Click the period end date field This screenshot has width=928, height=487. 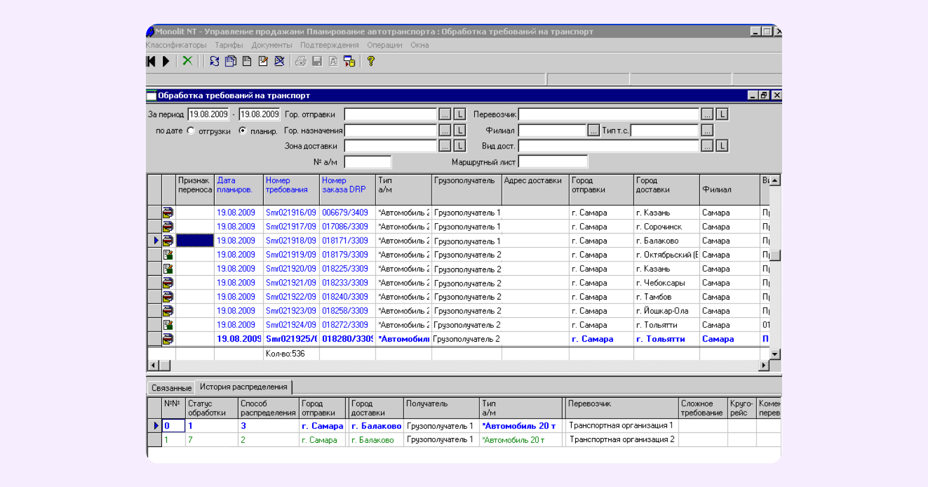point(260,114)
